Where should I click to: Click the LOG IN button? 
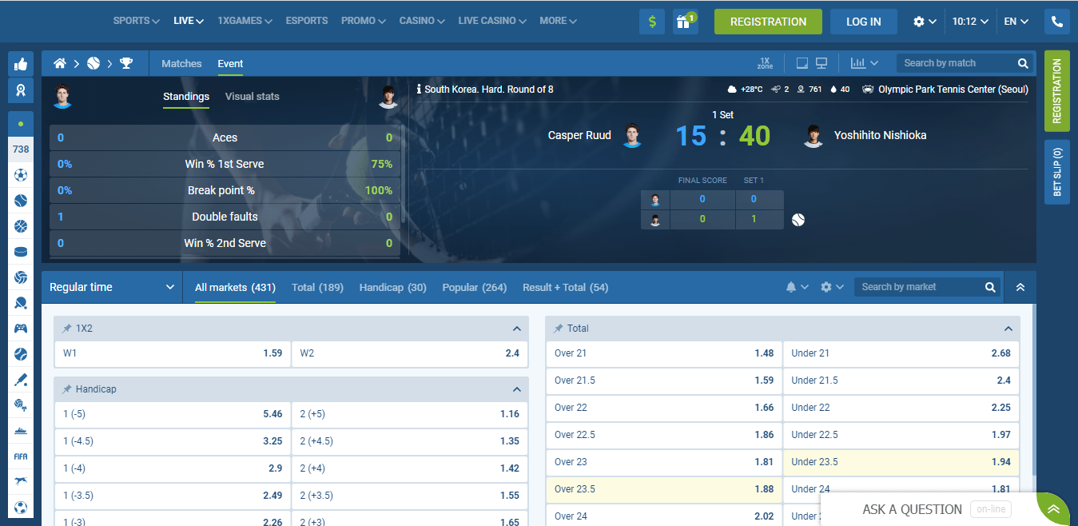[864, 22]
